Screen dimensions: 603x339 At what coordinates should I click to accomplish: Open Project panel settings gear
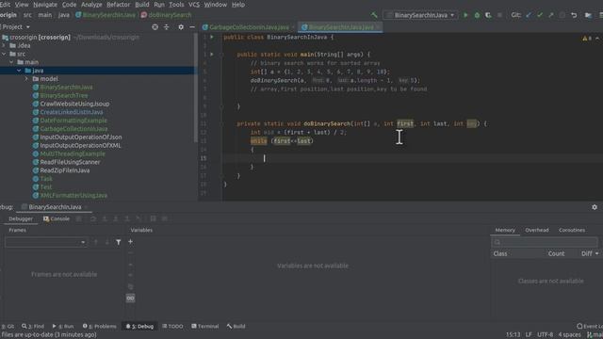point(181,27)
